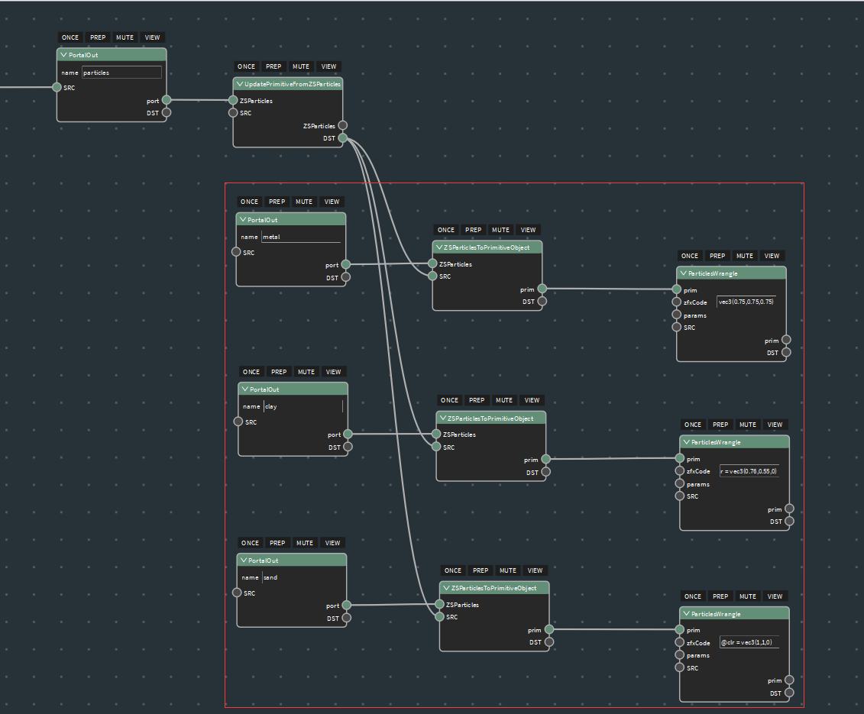The image size is (864, 714).
Task: Click MUTE button on metal PortalOut node
Action: coord(304,202)
